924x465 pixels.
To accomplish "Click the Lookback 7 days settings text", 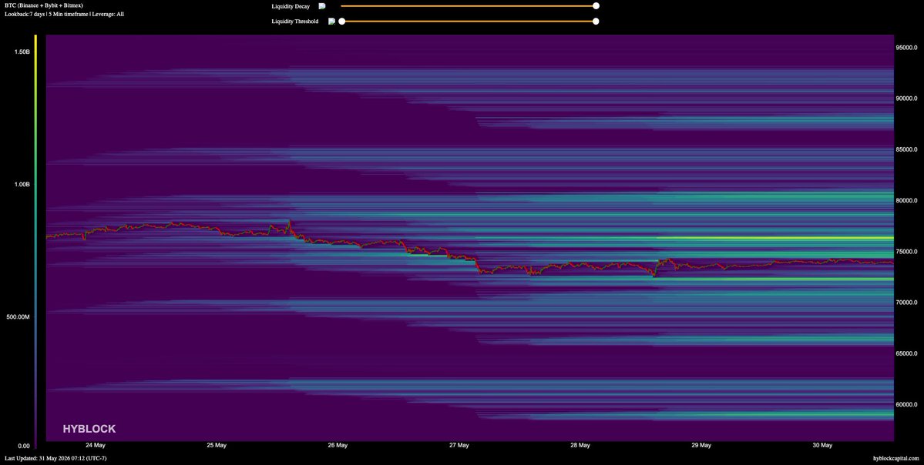I will [64, 14].
